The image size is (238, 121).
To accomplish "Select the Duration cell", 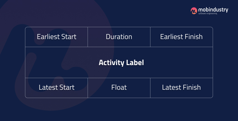I will (119, 37).
